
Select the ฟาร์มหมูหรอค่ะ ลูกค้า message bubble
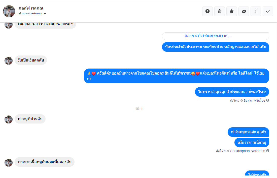[248, 132]
